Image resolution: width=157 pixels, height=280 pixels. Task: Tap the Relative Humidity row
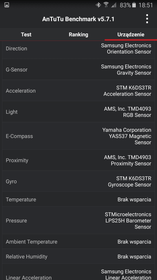[78, 256]
